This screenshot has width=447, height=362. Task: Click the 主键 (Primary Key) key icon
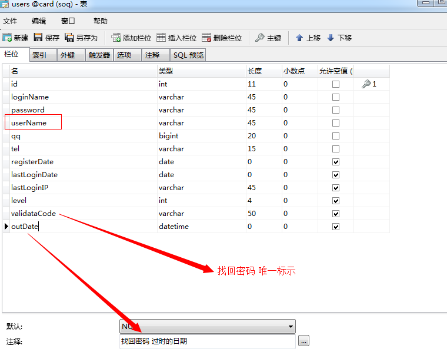(x=260, y=37)
